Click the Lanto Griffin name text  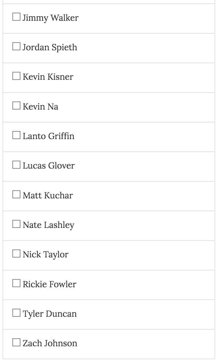(x=49, y=136)
